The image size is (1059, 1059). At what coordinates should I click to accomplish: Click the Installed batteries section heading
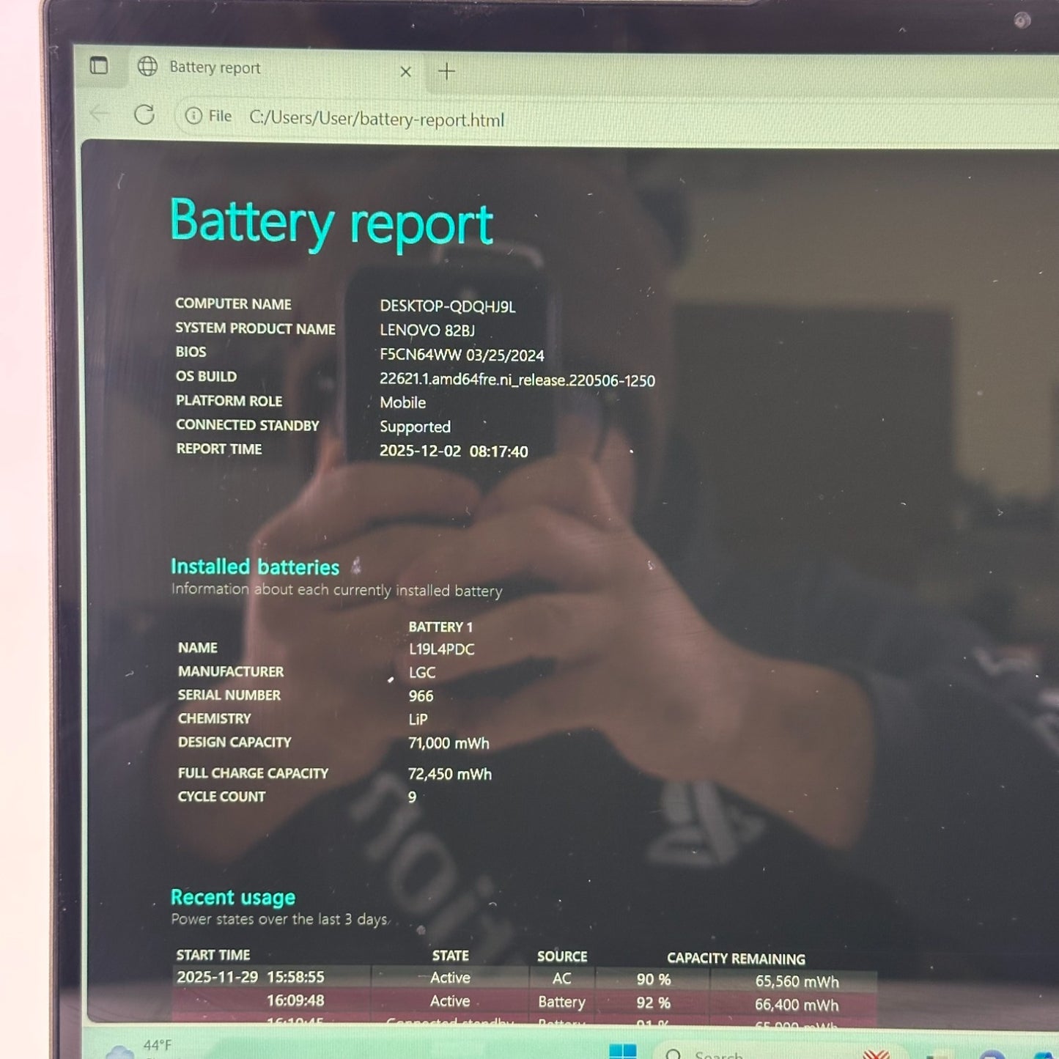tap(255, 567)
